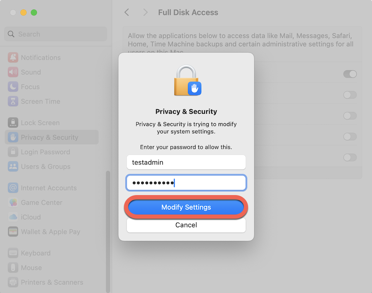Toggle the second Full Disk Access switch
Viewport: 372px width, 293px height.
[350, 95]
